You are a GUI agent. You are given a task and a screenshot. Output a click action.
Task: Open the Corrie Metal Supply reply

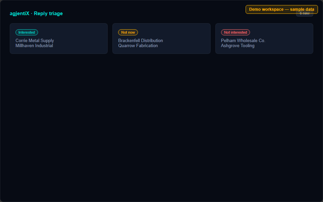35,41
